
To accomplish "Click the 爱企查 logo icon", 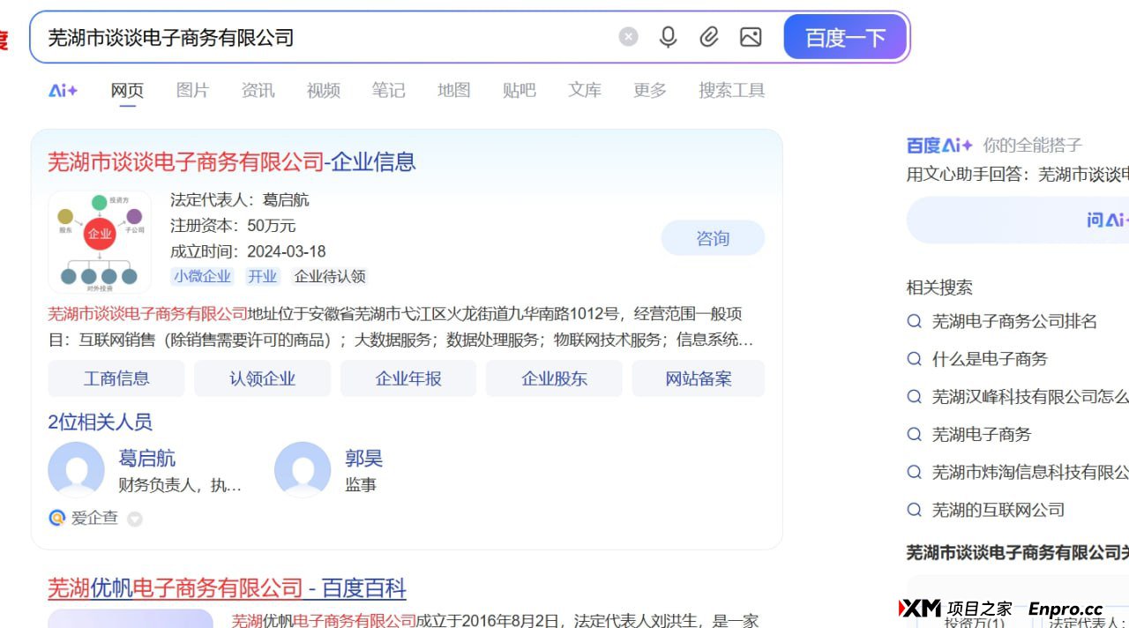I will (x=56, y=519).
